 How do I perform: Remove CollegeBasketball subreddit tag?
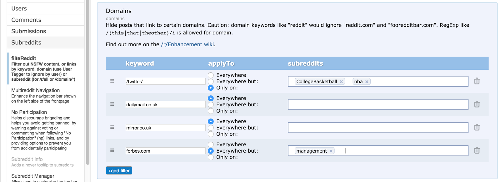[x=341, y=82]
